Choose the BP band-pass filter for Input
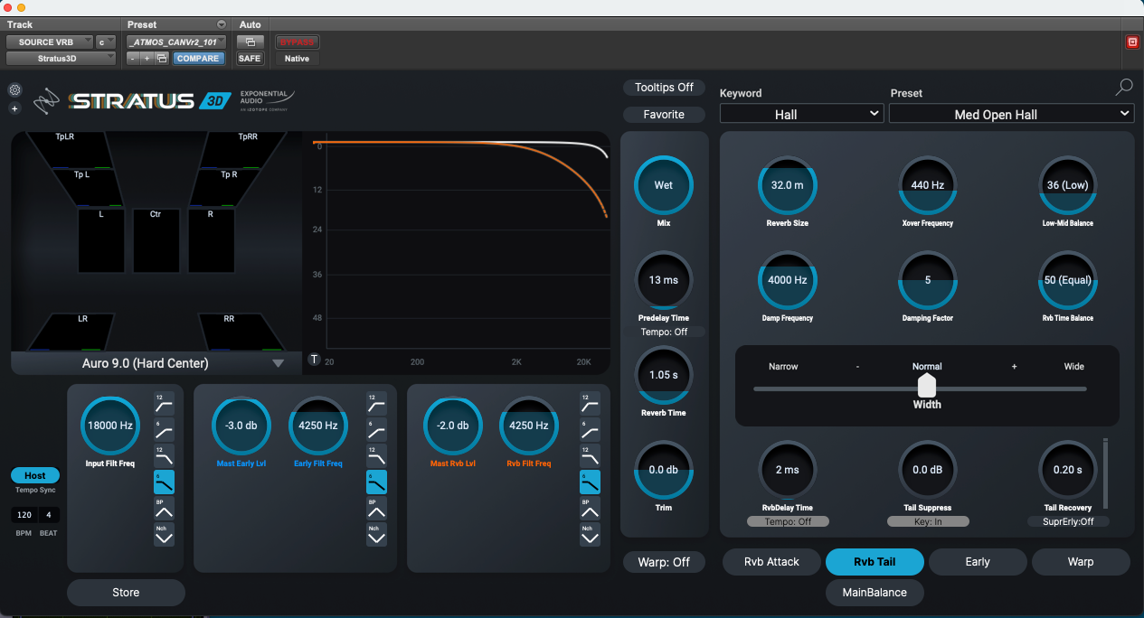Screen dimensions: 1144x618 pyautogui.click(x=164, y=508)
